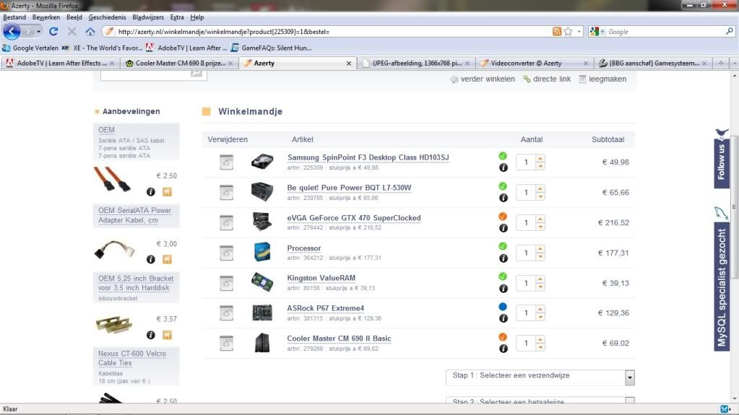Viewport: 739px width, 415px height.
Task: Click green stock status icon for Samsung SpinPoint
Action: click(x=503, y=156)
